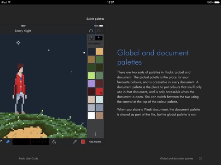Viewport: 221px width, 165px height.
Task: Select the eyedropper tool
Action: 75,142
